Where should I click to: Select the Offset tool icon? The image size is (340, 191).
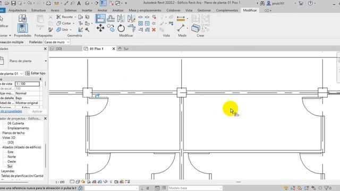[110, 19]
